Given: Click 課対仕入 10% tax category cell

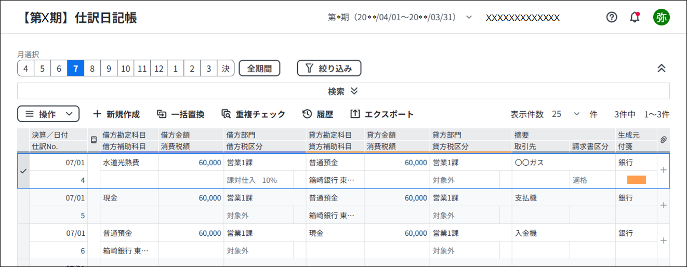Looking at the screenshot, I should tap(258, 180).
